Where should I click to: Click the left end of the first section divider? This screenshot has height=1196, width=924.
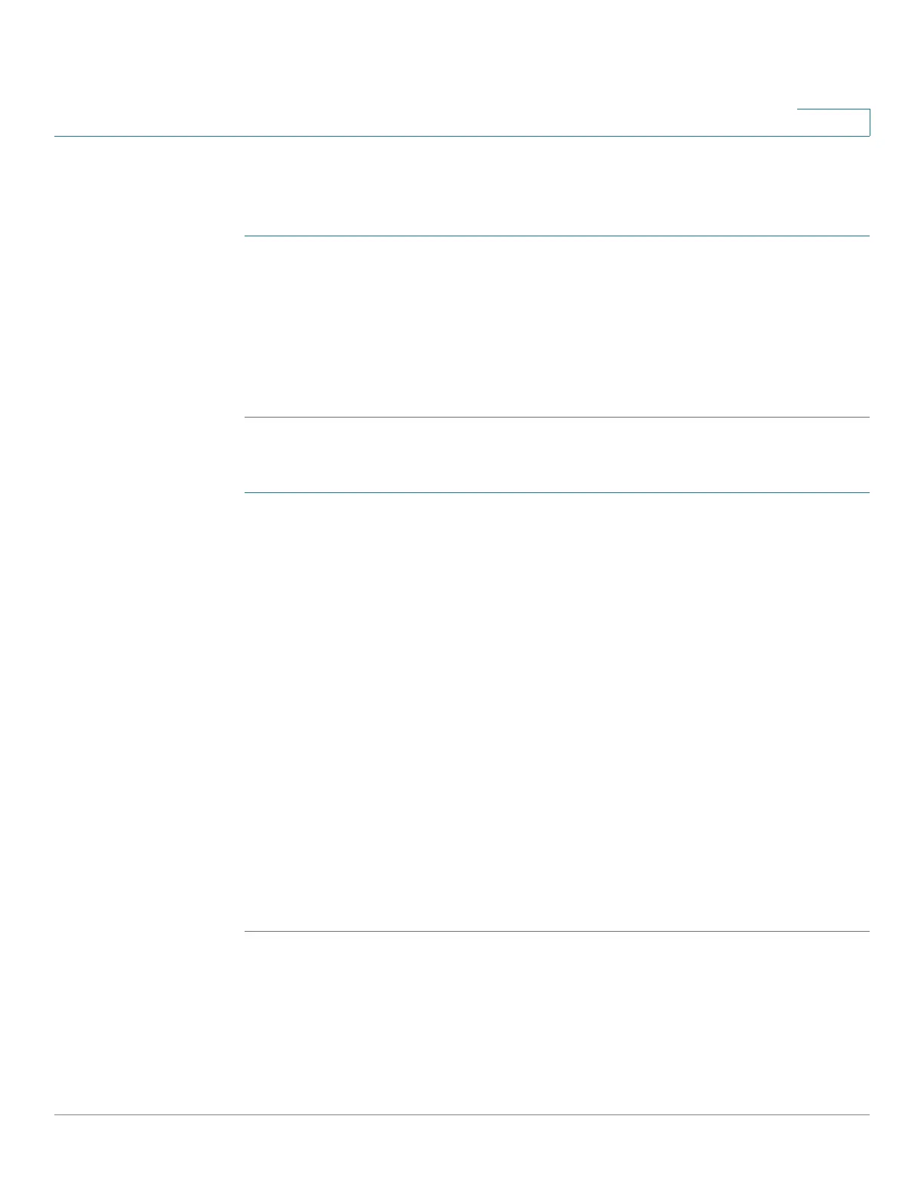pos(248,236)
